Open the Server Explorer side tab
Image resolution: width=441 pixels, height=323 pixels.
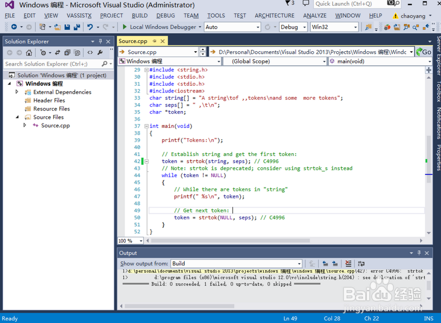click(438, 56)
